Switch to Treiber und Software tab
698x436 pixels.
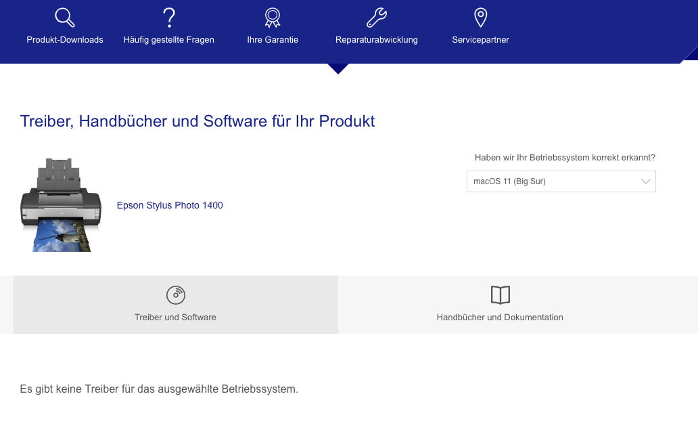(176, 305)
